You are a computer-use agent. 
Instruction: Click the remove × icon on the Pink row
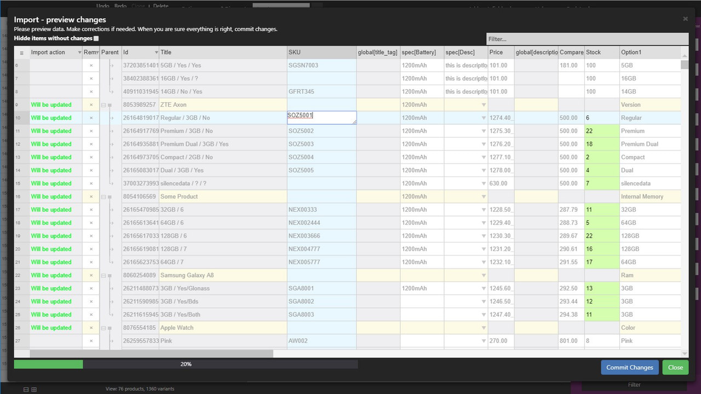(91, 340)
